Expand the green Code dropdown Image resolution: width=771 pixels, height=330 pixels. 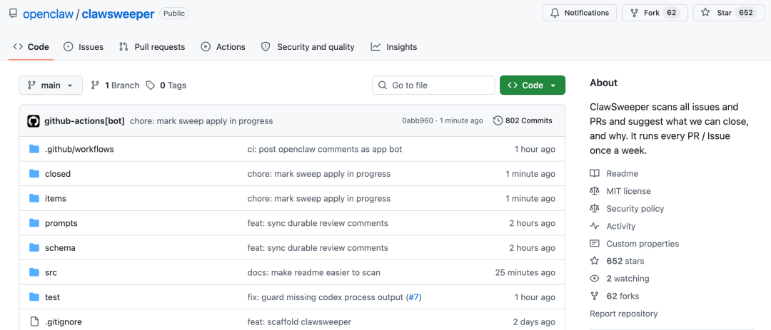[x=532, y=86]
